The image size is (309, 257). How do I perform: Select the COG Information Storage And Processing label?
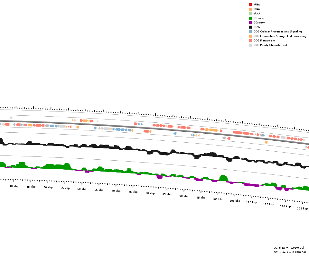tap(280, 36)
